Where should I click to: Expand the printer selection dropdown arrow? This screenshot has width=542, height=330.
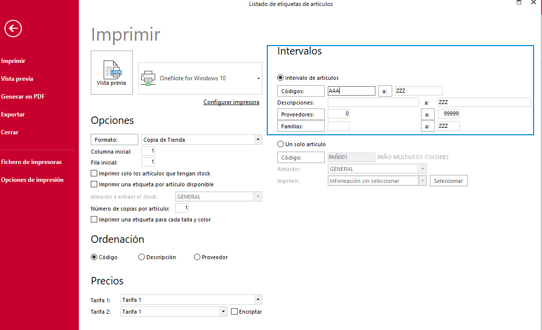coord(258,78)
